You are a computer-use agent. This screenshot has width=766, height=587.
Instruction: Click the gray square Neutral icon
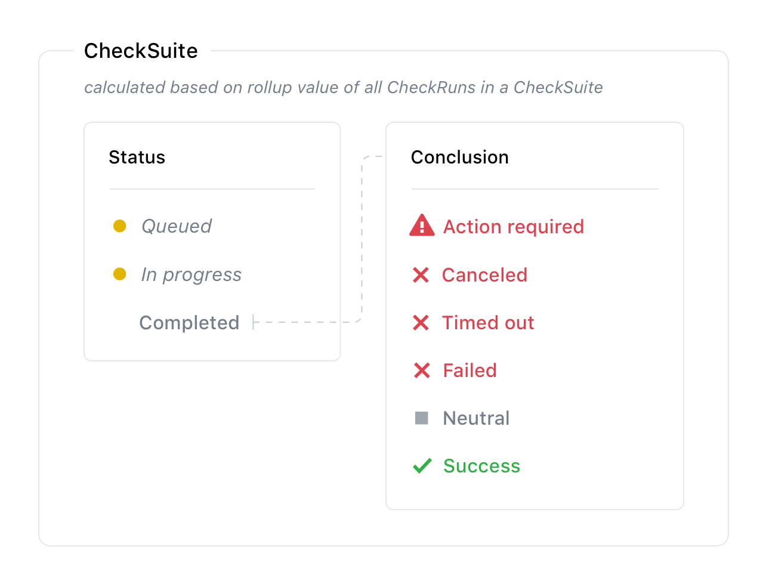[421, 418]
